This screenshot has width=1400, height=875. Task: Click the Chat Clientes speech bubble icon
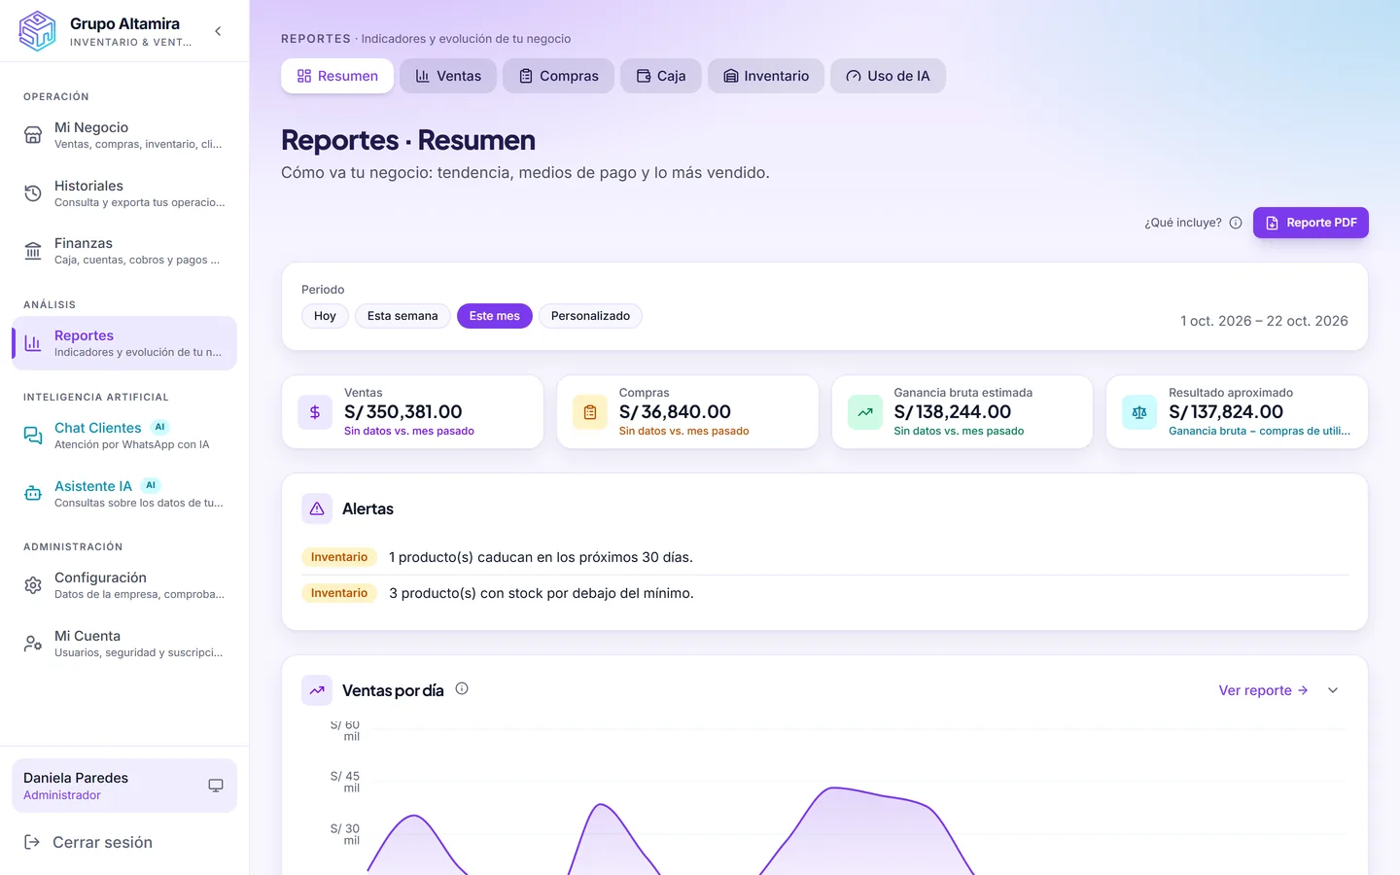pyautogui.click(x=33, y=436)
